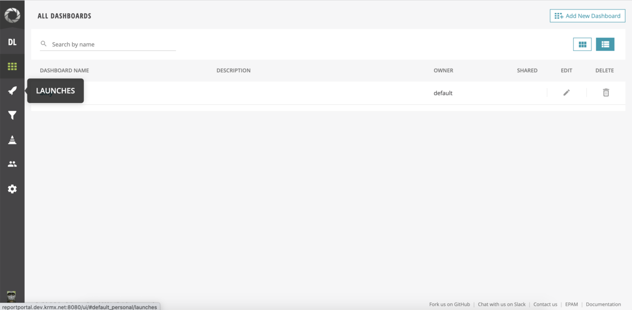This screenshot has height=310, width=632.
Task: Open Debug via the cone icon
Action: point(12,139)
